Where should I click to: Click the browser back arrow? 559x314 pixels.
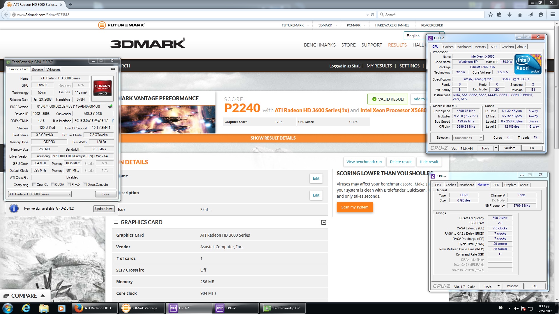pos(6,15)
